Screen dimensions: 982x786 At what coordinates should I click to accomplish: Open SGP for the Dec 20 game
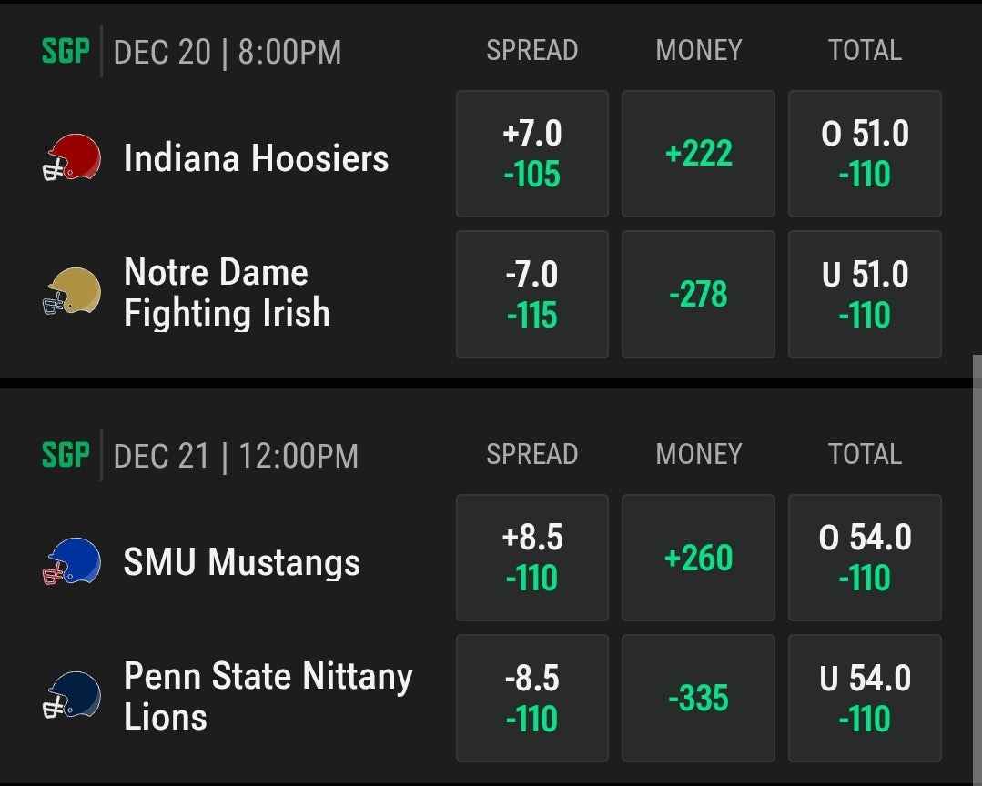pyautogui.click(x=66, y=51)
